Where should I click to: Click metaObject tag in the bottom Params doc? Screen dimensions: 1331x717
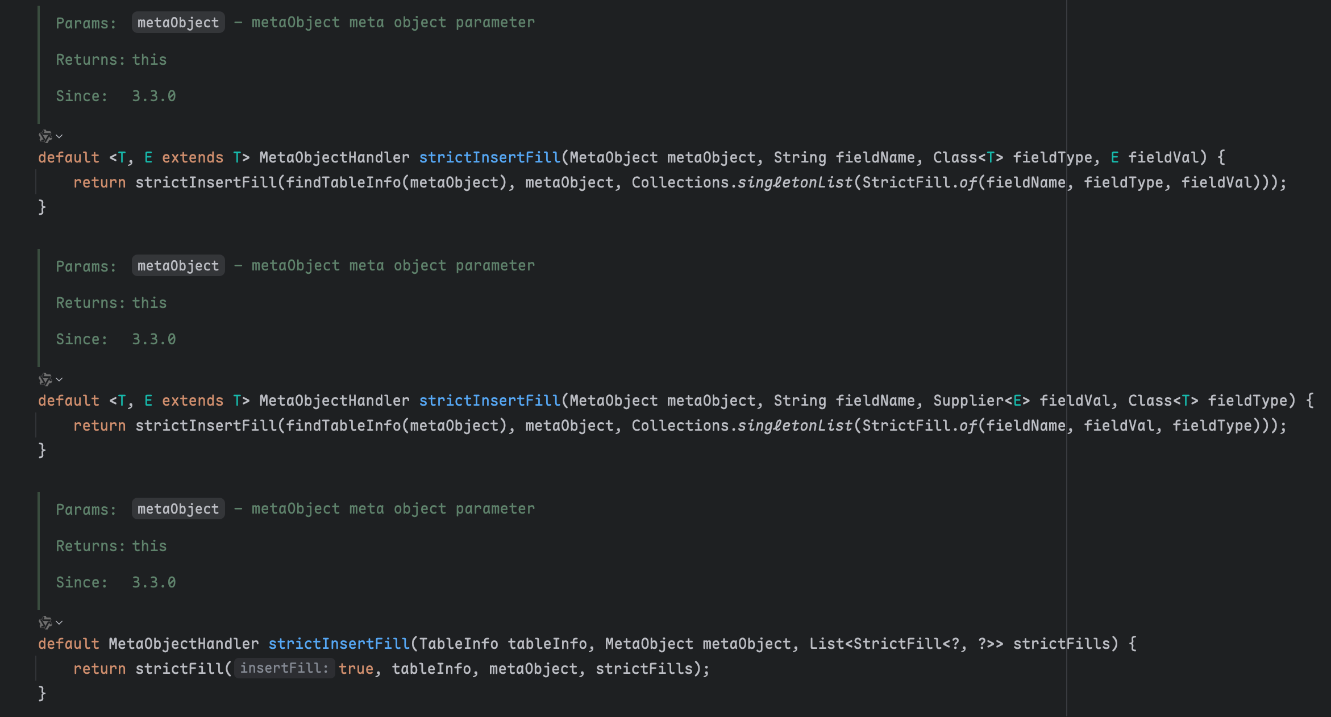(x=178, y=509)
